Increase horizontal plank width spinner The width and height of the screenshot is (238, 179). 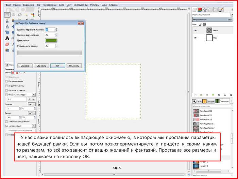click(56, 29)
